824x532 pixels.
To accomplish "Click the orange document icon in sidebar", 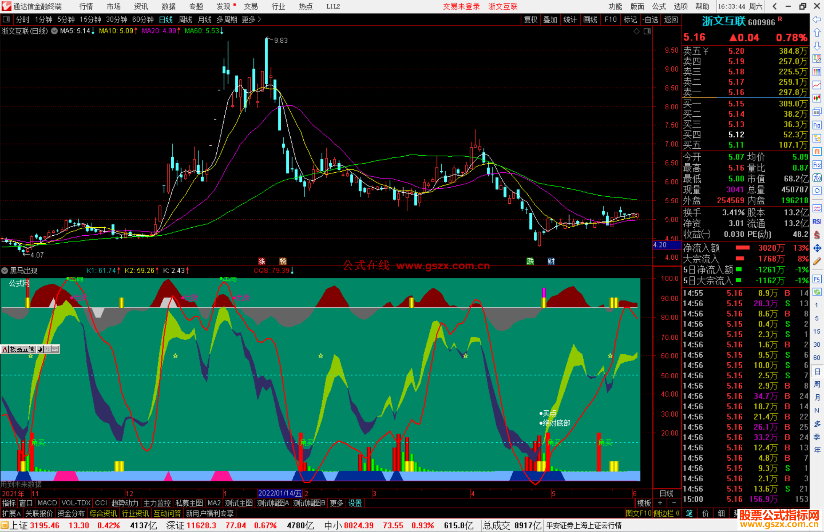I will 817,151.
